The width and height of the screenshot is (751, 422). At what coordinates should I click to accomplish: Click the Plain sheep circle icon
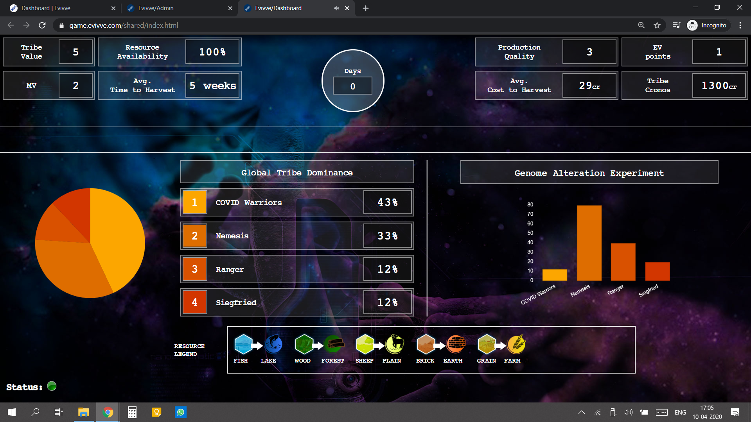395,344
